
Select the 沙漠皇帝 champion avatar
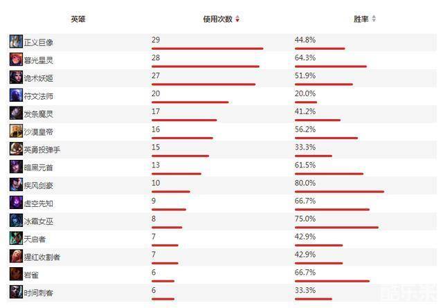point(16,132)
